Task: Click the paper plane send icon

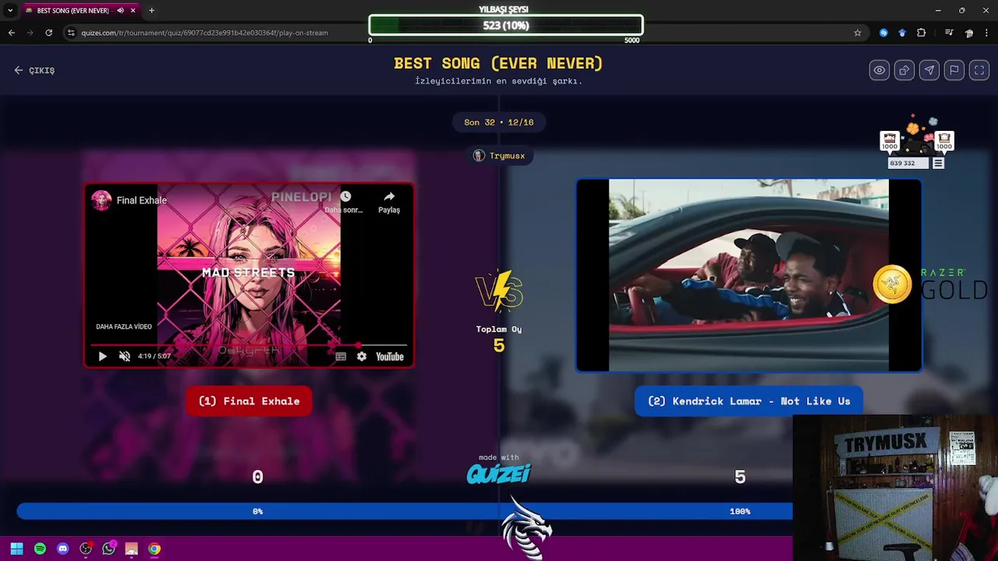Action: click(x=929, y=70)
